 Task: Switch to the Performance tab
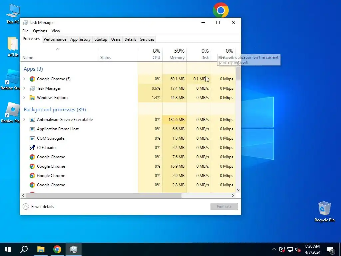(55, 39)
